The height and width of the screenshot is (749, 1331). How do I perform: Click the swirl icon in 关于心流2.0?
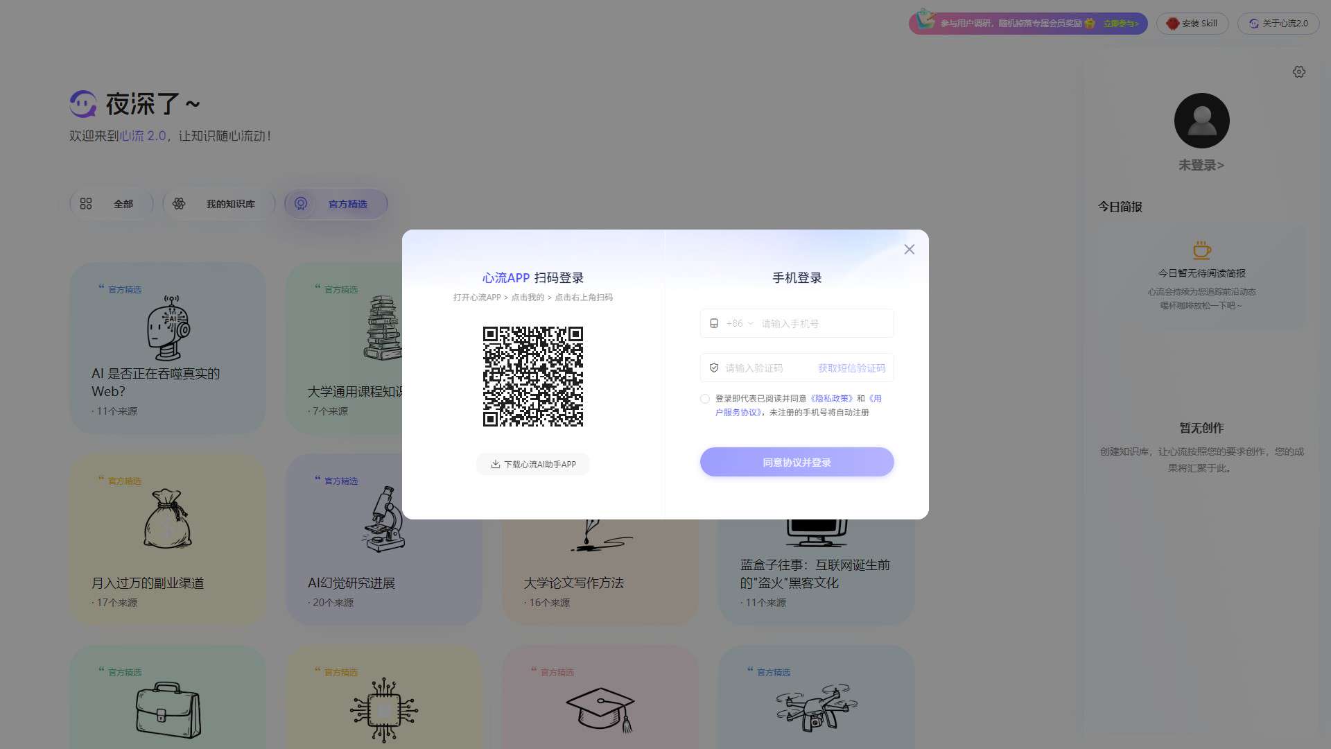coord(1254,24)
